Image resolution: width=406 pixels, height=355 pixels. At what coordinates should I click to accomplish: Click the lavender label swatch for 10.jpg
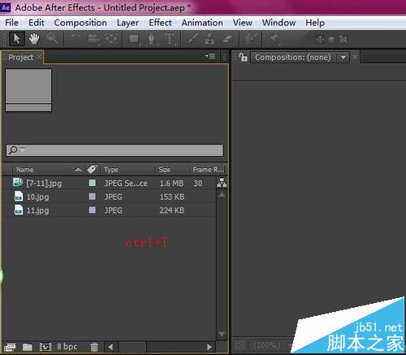pyautogui.click(x=93, y=197)
